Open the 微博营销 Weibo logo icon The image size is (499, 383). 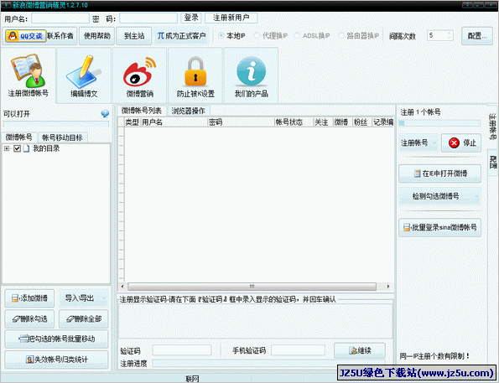(x=140, y=71)
